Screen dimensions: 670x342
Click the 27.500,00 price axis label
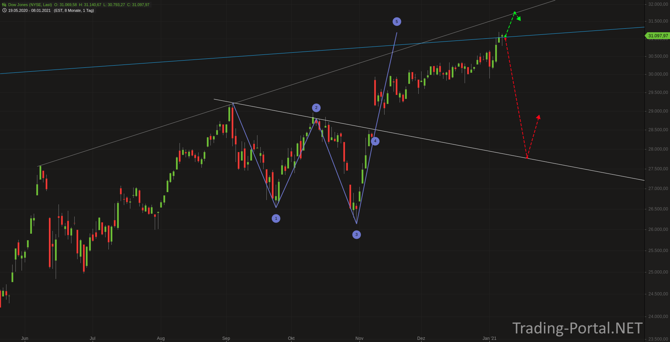click(x=658, y=169)
